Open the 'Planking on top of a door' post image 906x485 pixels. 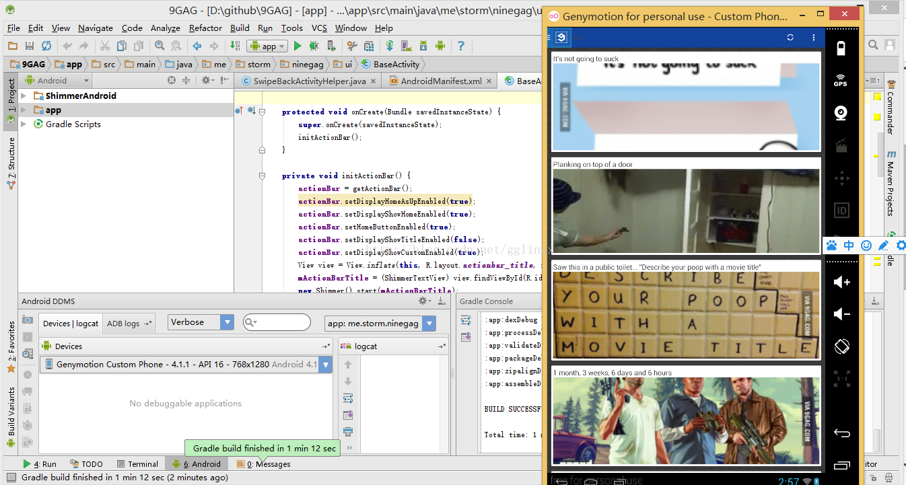686,211
